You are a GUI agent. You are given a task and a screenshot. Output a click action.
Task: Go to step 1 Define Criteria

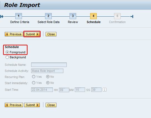19,16
